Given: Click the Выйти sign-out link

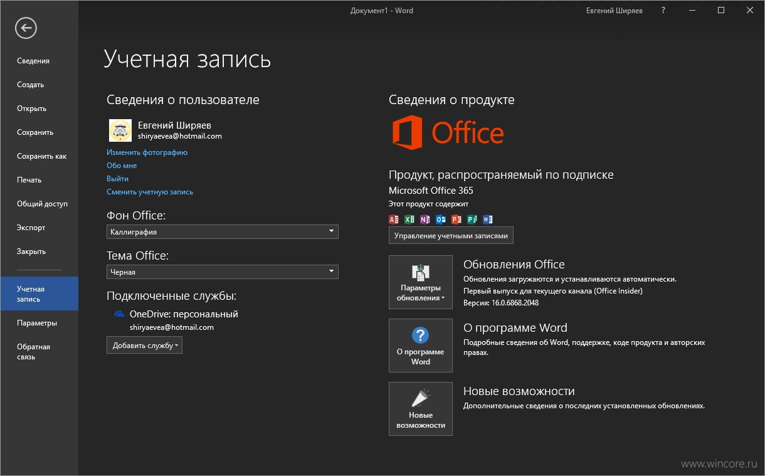Looking at the screenshot, I should click(117, 179).
